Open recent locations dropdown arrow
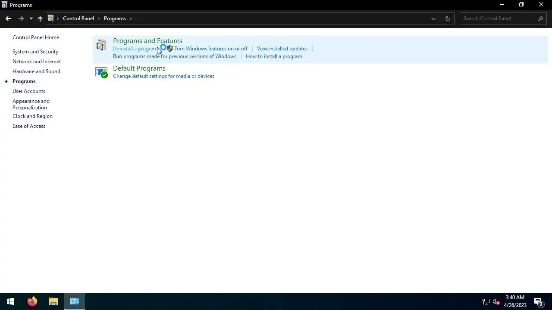 coord(31,19)
